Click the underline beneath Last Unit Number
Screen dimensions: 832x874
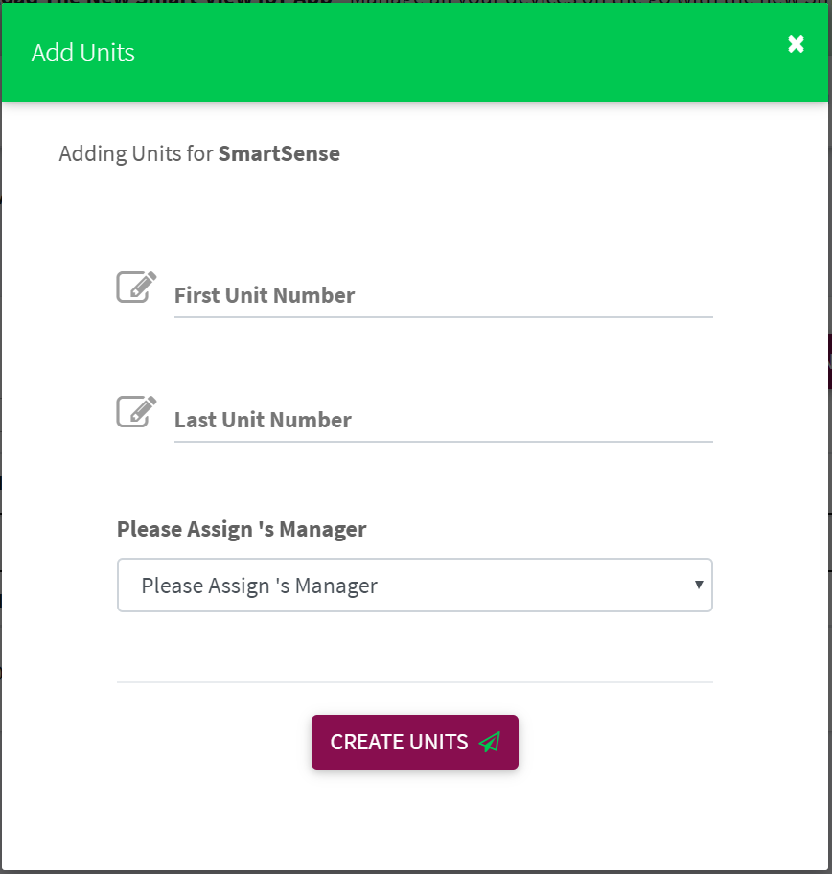pos(444,442)
